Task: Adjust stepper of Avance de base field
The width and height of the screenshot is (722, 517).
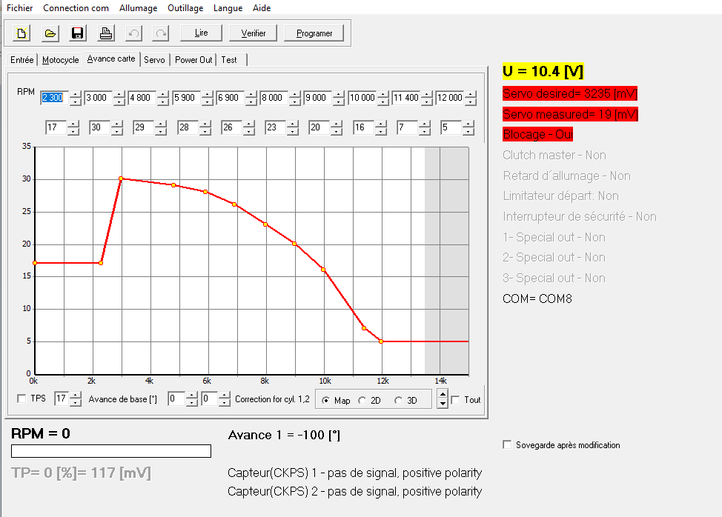Action: (x=76, y=398)
